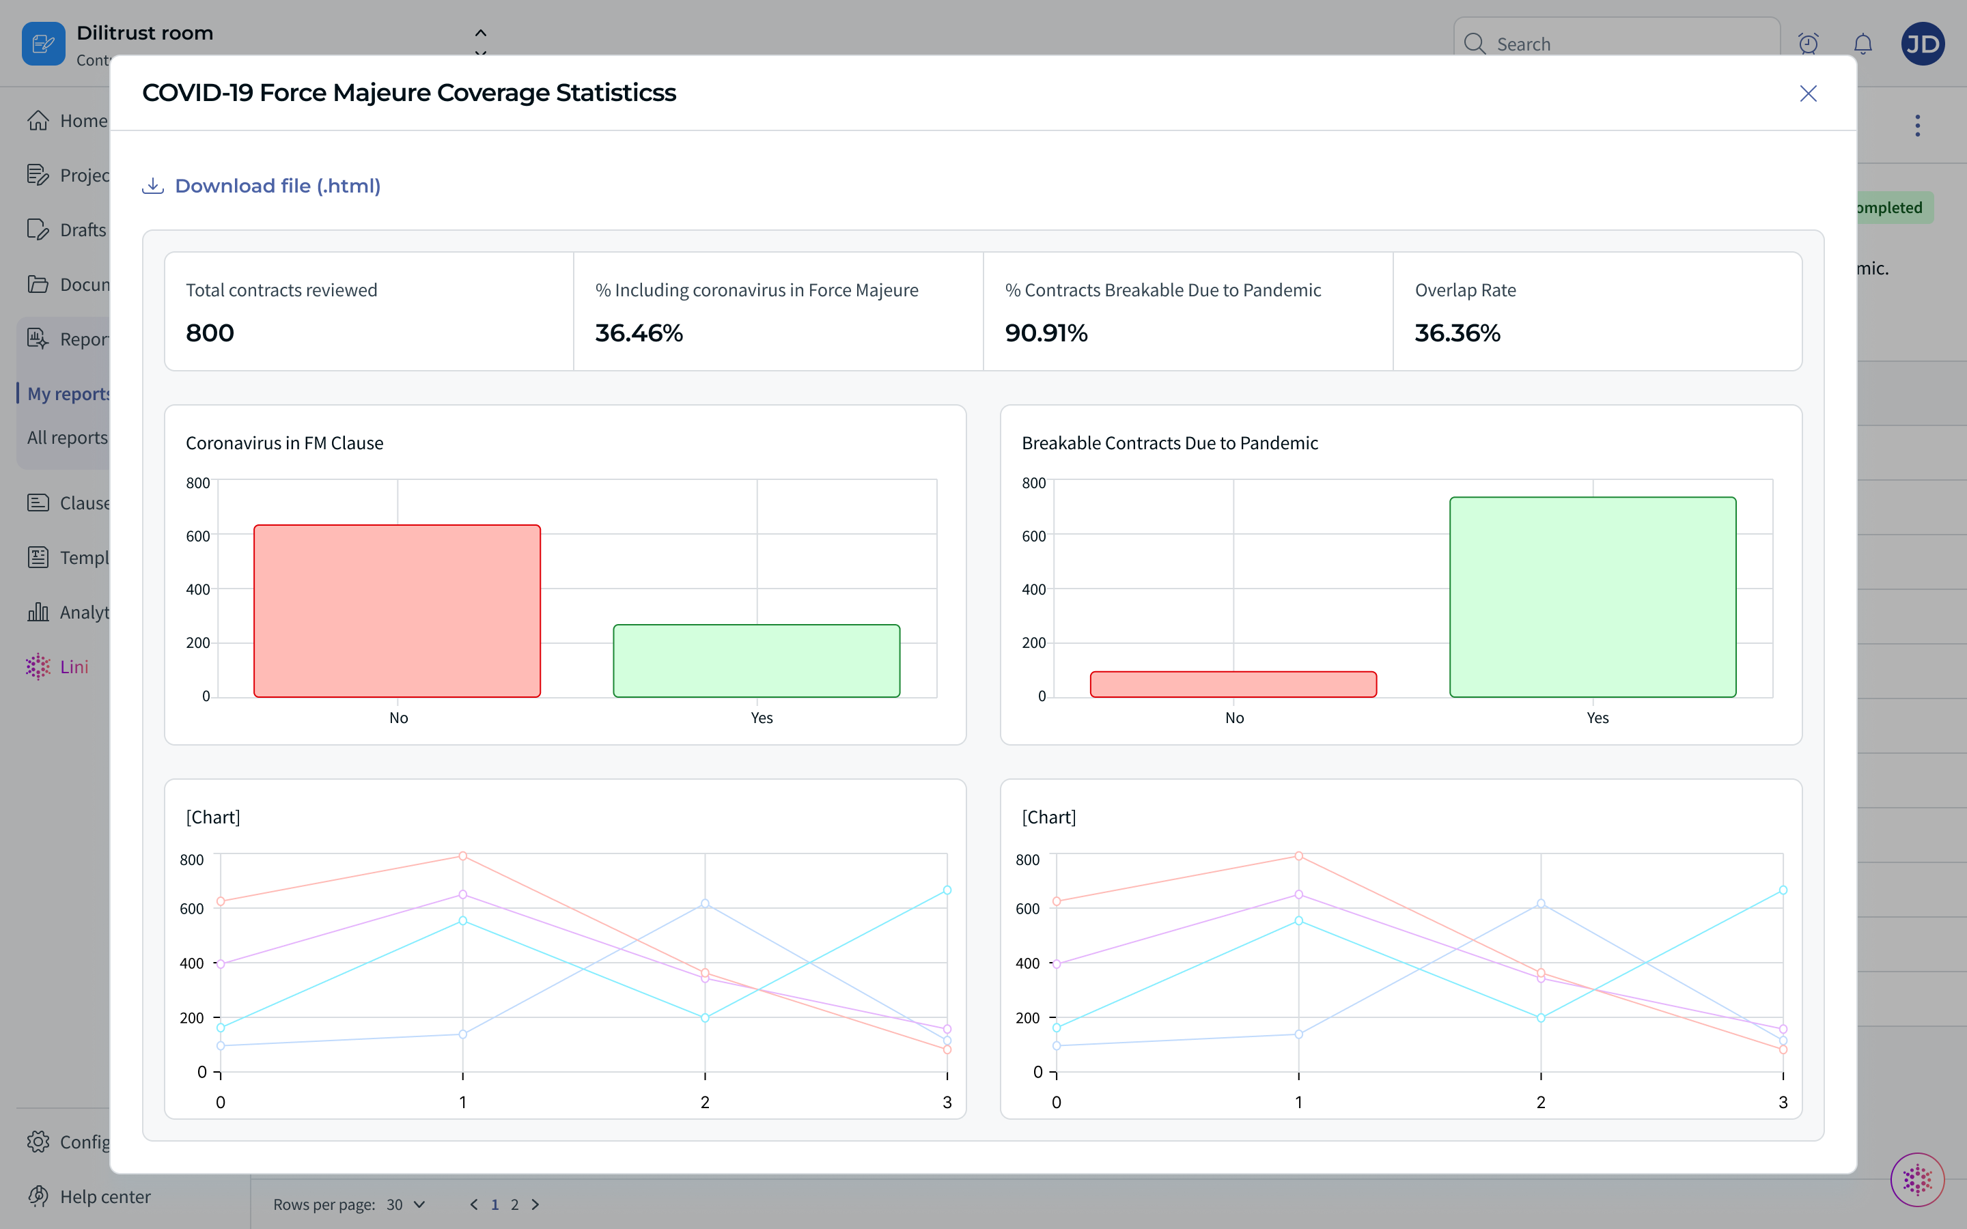This screenshot has height=1229, width=1967.
Task: Open Templates in the sidebar
Action: pyautogui.click(x=67, y=558)
